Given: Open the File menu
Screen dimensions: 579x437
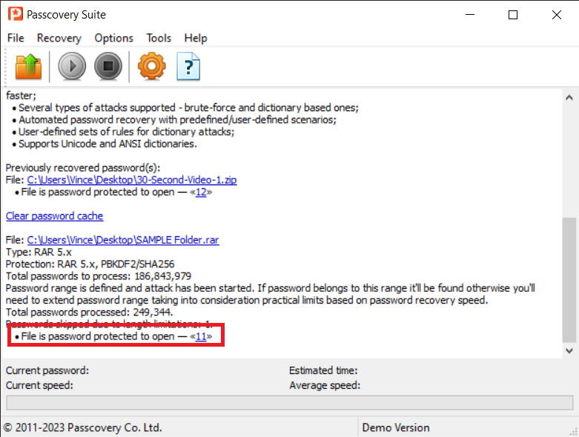Looking at the screenshot, I should (16, 38).
